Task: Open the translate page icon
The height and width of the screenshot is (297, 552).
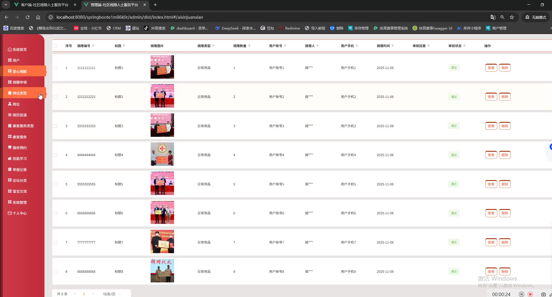Action: point(493,17)
